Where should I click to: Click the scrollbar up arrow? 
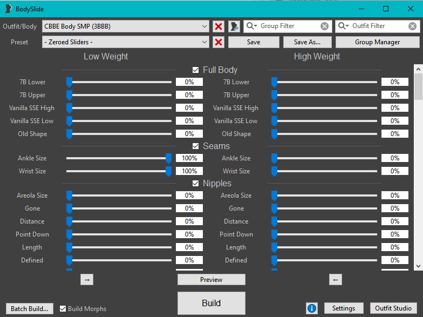(x=418, y=69)
